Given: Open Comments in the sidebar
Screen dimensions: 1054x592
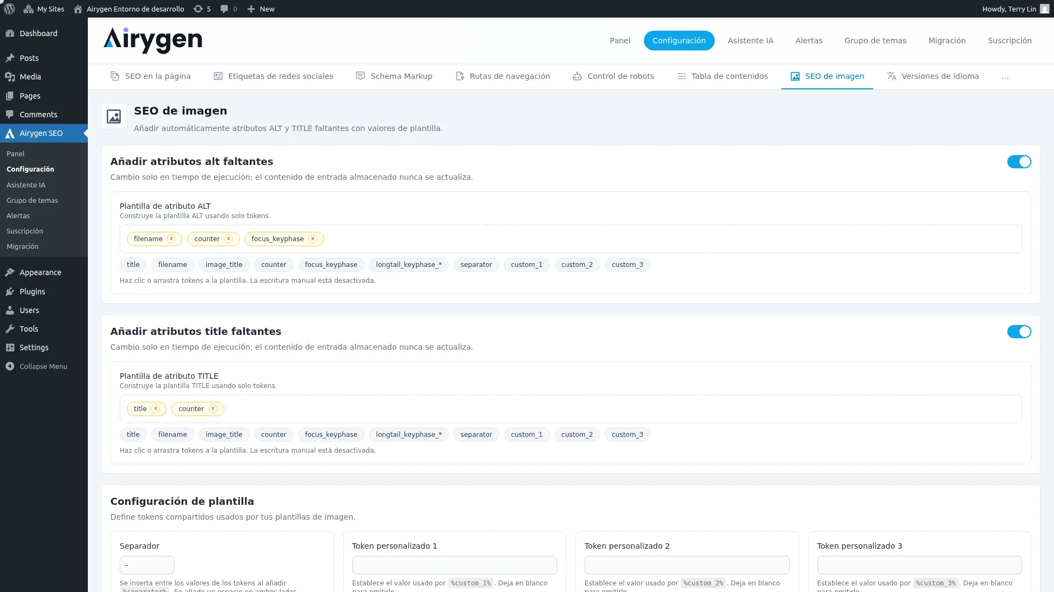Looking at the screenshot, I should click(x=44, y=115).
